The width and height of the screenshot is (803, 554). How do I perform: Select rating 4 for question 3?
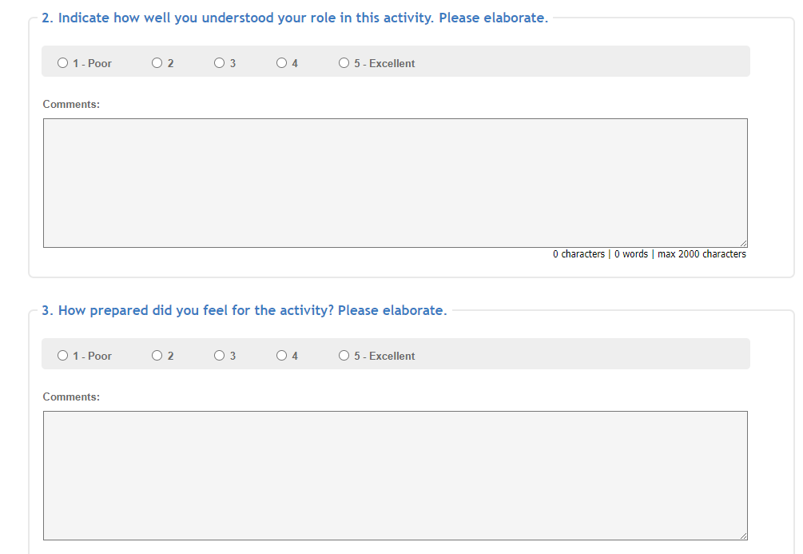click(x=282, y=356)
